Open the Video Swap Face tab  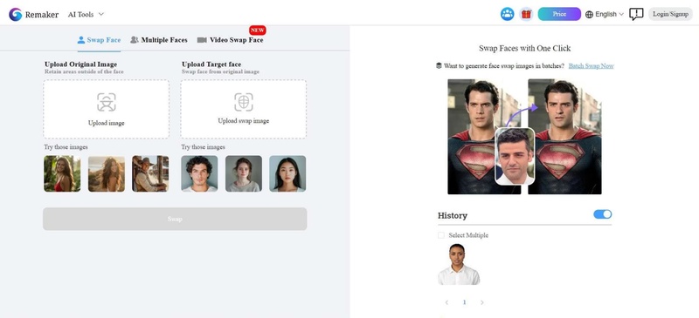pyautogui.click(x=230, y=40)
